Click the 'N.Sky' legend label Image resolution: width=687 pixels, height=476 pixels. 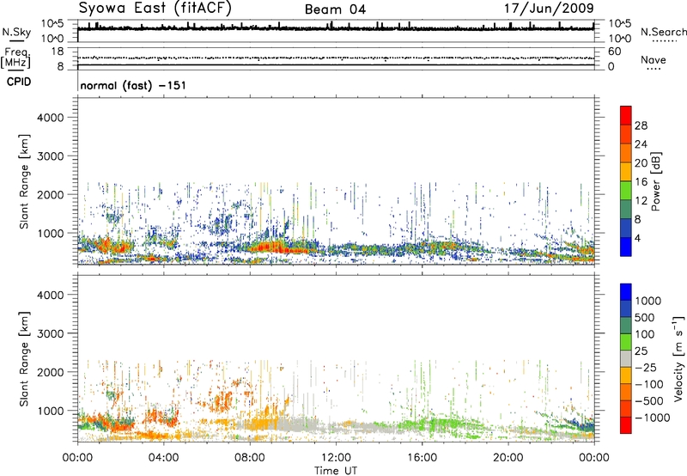coord(16,32)
